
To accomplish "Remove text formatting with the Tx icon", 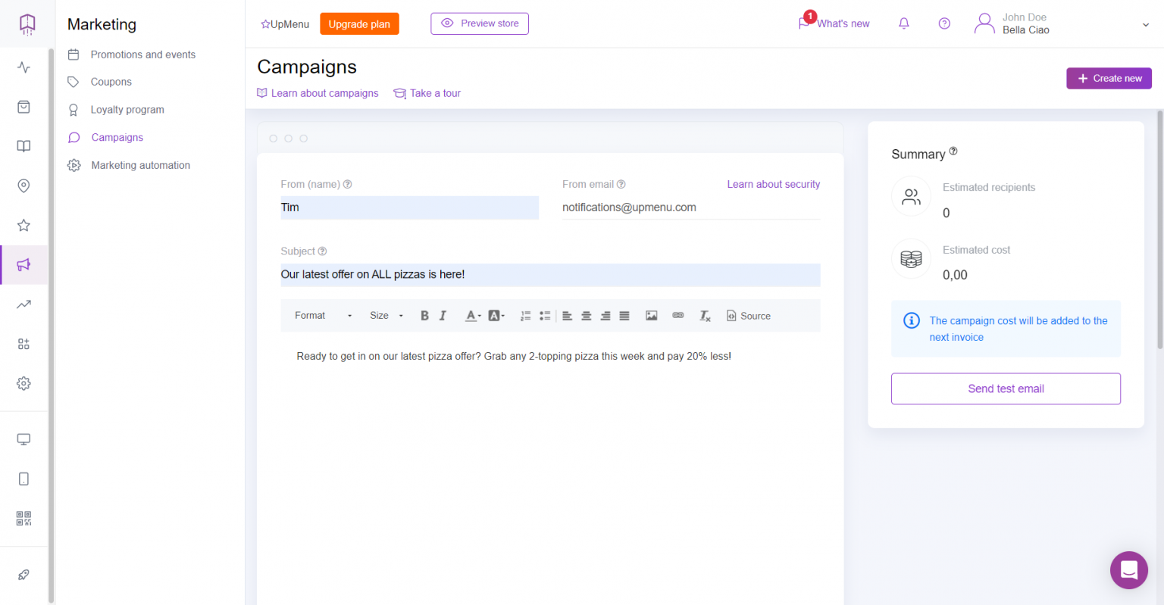I will coord(704,315).
